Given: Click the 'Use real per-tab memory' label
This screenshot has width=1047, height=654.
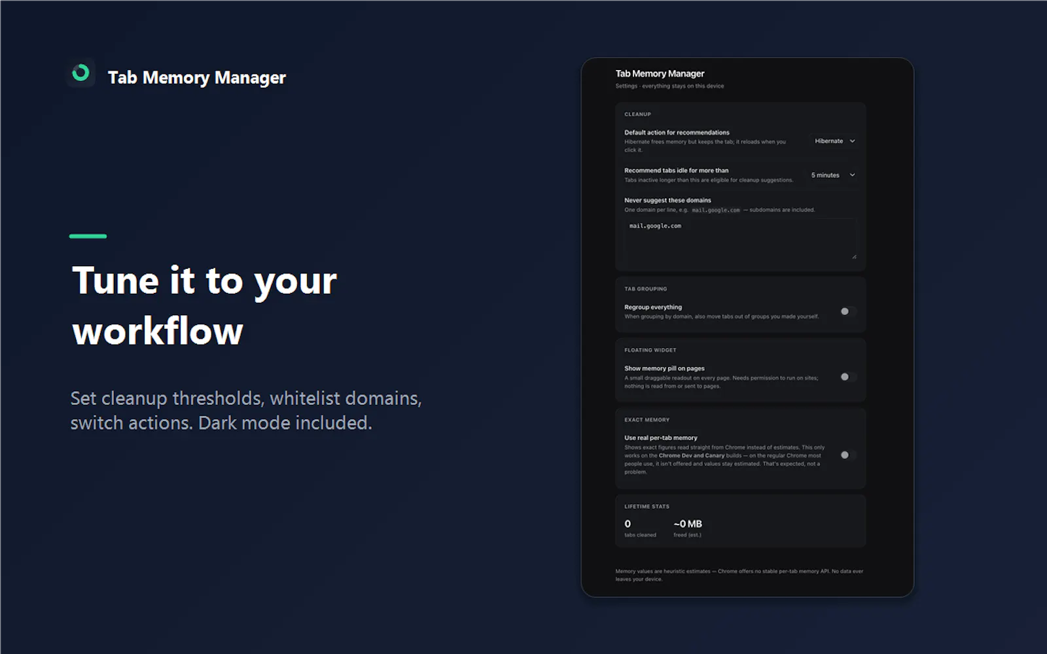Looking at the screenshot, I should 661,438.
